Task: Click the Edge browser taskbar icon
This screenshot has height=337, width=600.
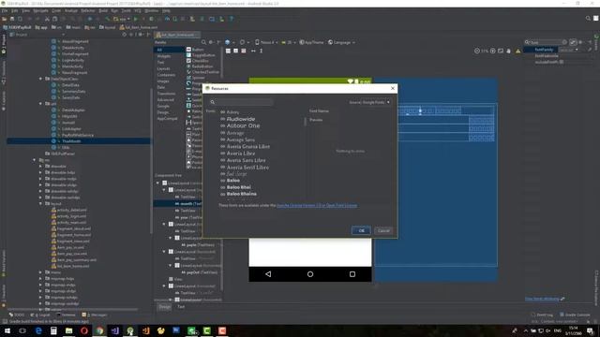Action: coord(38,330)
